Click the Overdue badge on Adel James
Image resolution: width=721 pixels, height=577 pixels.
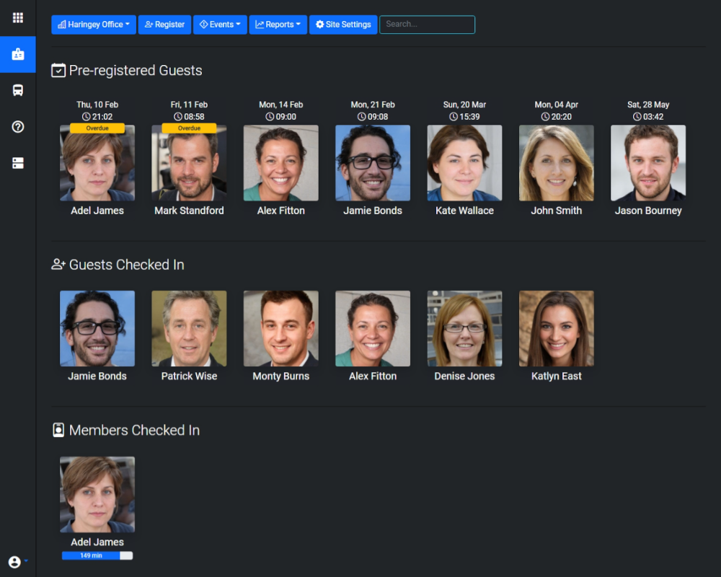(x=97, y=128)
